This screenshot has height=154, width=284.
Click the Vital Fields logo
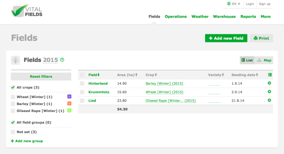27,11
